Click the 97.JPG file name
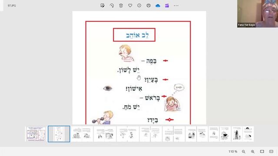Screen dimensions: 278x156 pyautogui.click(x=12, y=6)
